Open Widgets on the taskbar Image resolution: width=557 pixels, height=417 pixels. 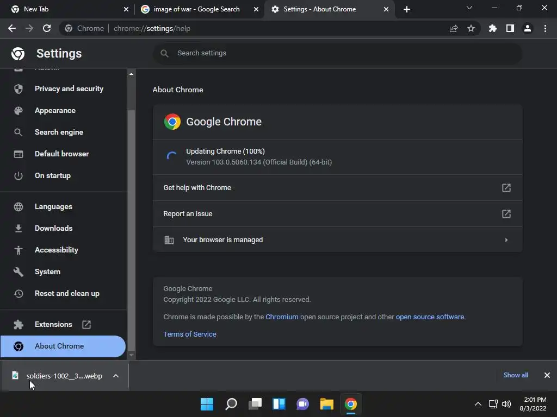(x=279, y=404)
